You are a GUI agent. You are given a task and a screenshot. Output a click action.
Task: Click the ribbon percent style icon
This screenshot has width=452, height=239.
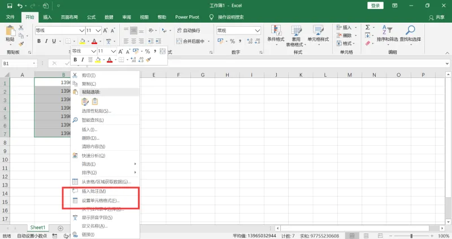pyautogui.click(x=232, y=41)
